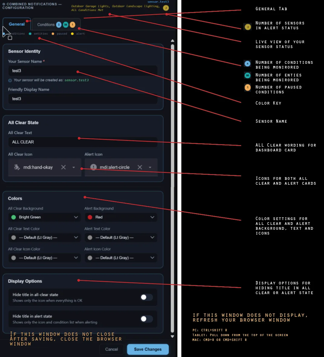Switch to the Conditions tab
324x357 pixels.
tap(56, 24)
